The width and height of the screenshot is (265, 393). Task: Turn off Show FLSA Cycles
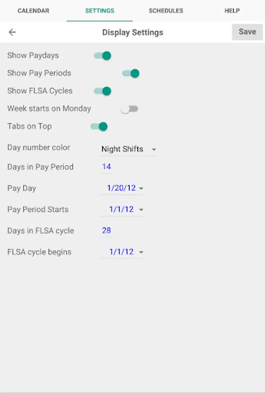click(102, 91)
